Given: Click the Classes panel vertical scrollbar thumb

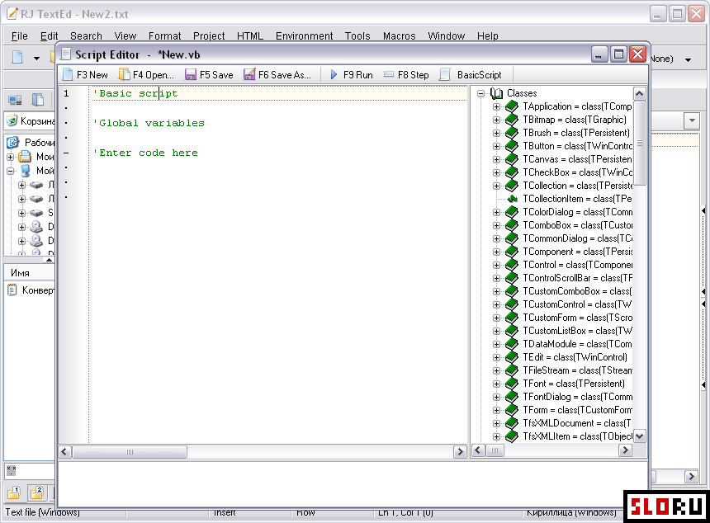Looking at the screenshot, I should [x=639, y=143].
